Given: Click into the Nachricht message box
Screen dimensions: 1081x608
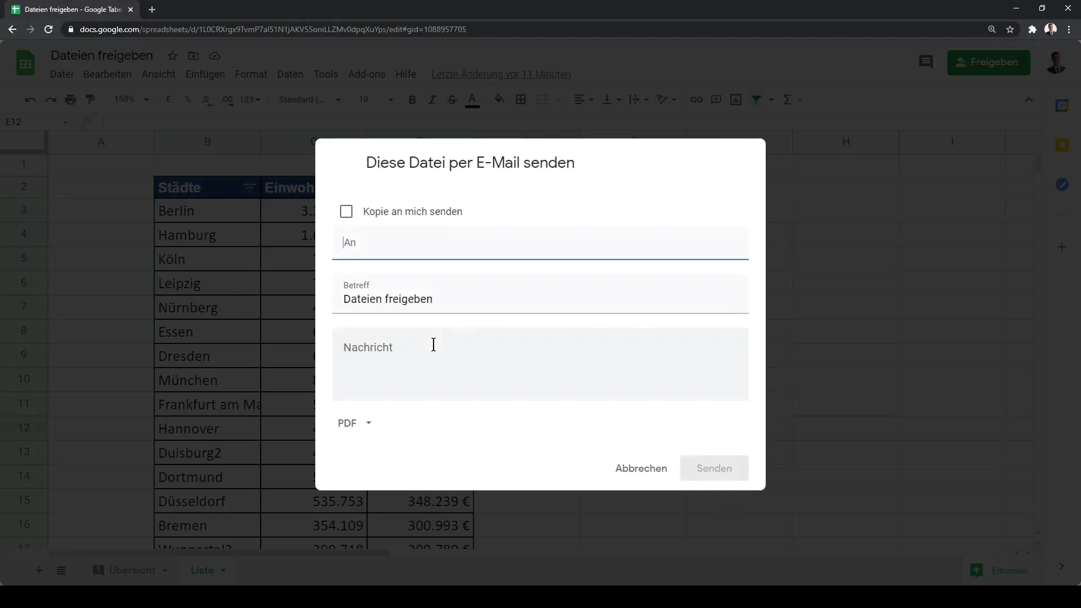Looking at the screenshot, I should point(540,364).
